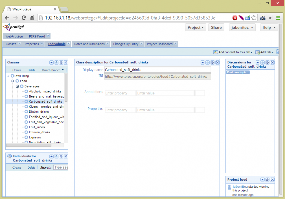Switch to the Properties tab
This screenshot has width=285, height=199.
click(32, 44)
